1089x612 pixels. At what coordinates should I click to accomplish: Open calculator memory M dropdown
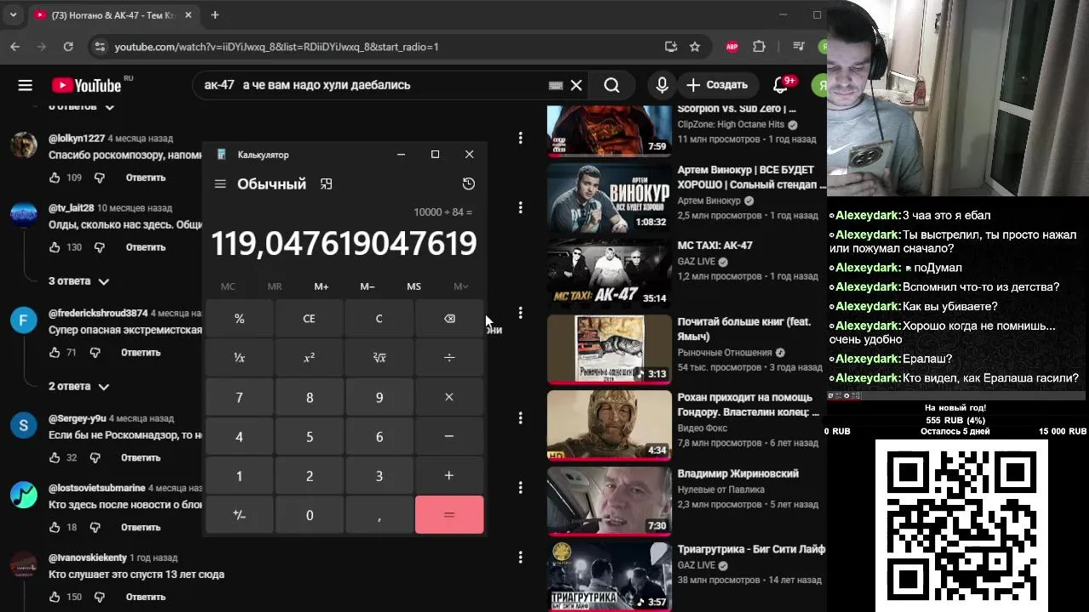(x=460, y=286)
